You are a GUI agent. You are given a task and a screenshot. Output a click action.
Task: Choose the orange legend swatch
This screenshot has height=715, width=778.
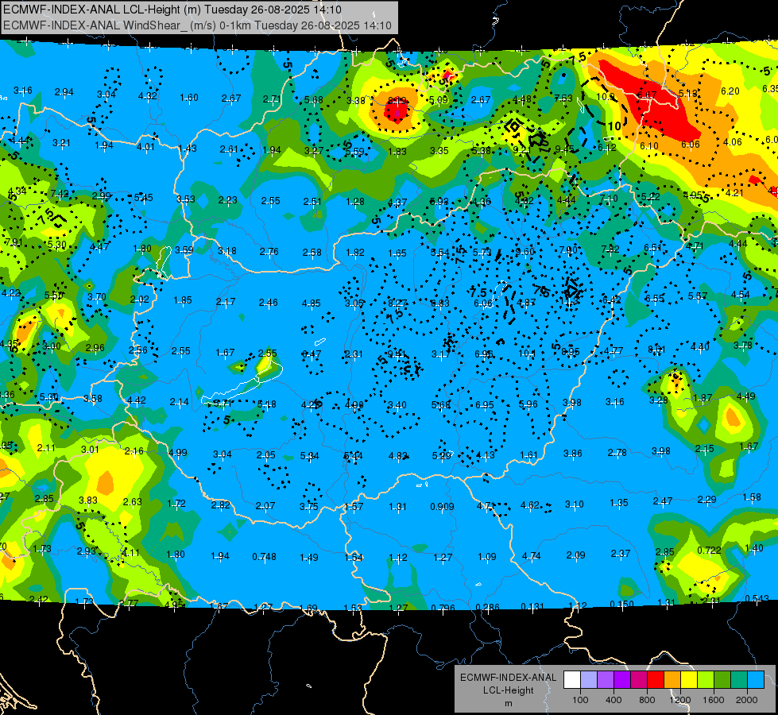(x=672, y=680)
